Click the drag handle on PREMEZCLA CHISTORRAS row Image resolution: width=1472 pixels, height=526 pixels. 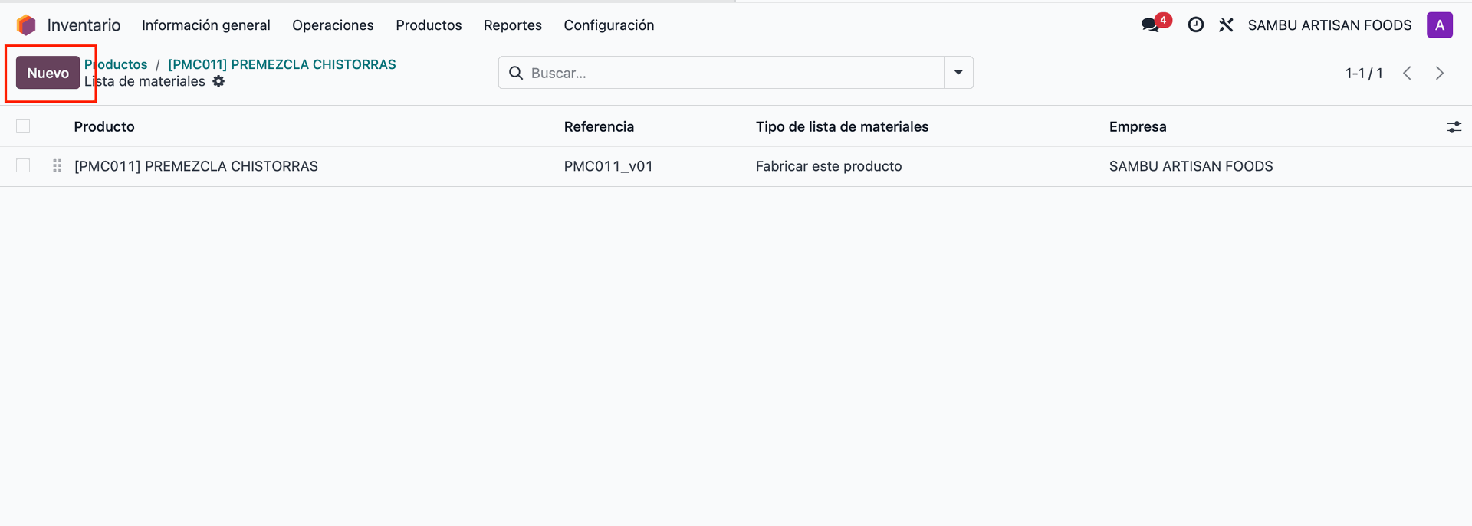click(x=57, y=166)
